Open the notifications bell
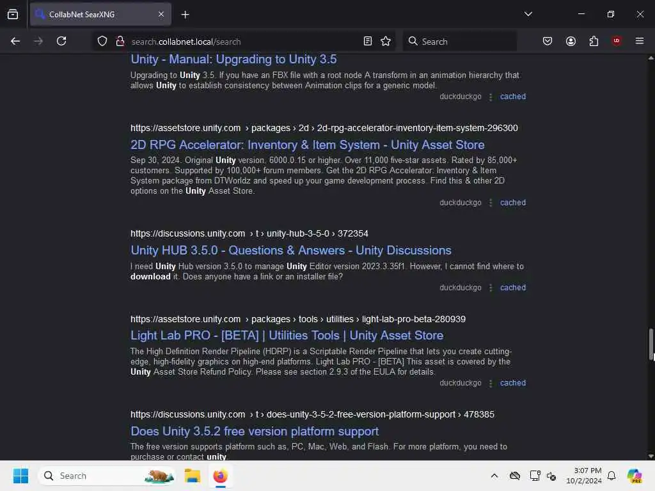 tap(612, 476)
